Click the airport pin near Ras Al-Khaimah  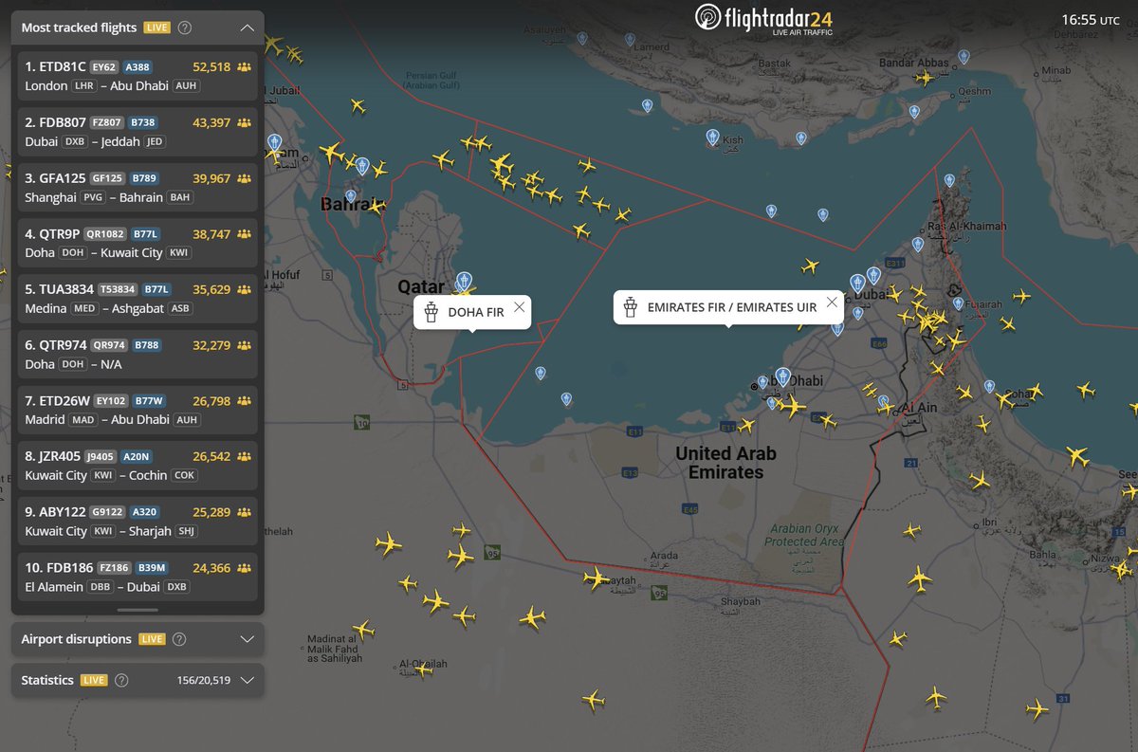pyautogui.click(x=916, y=244)
